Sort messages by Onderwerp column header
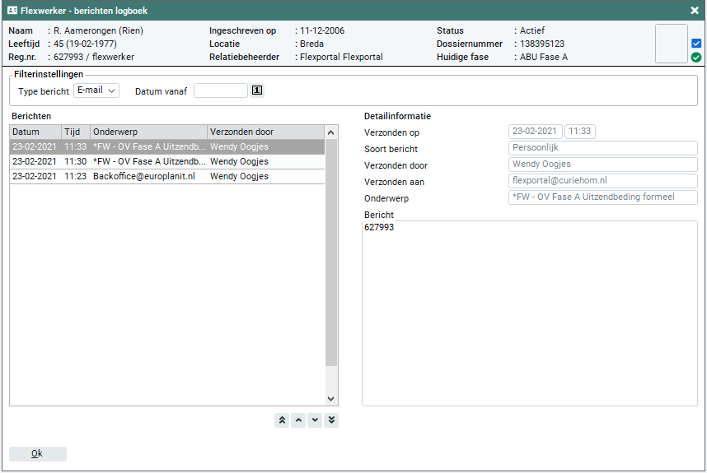707x473 pixels. click(148, 132)
